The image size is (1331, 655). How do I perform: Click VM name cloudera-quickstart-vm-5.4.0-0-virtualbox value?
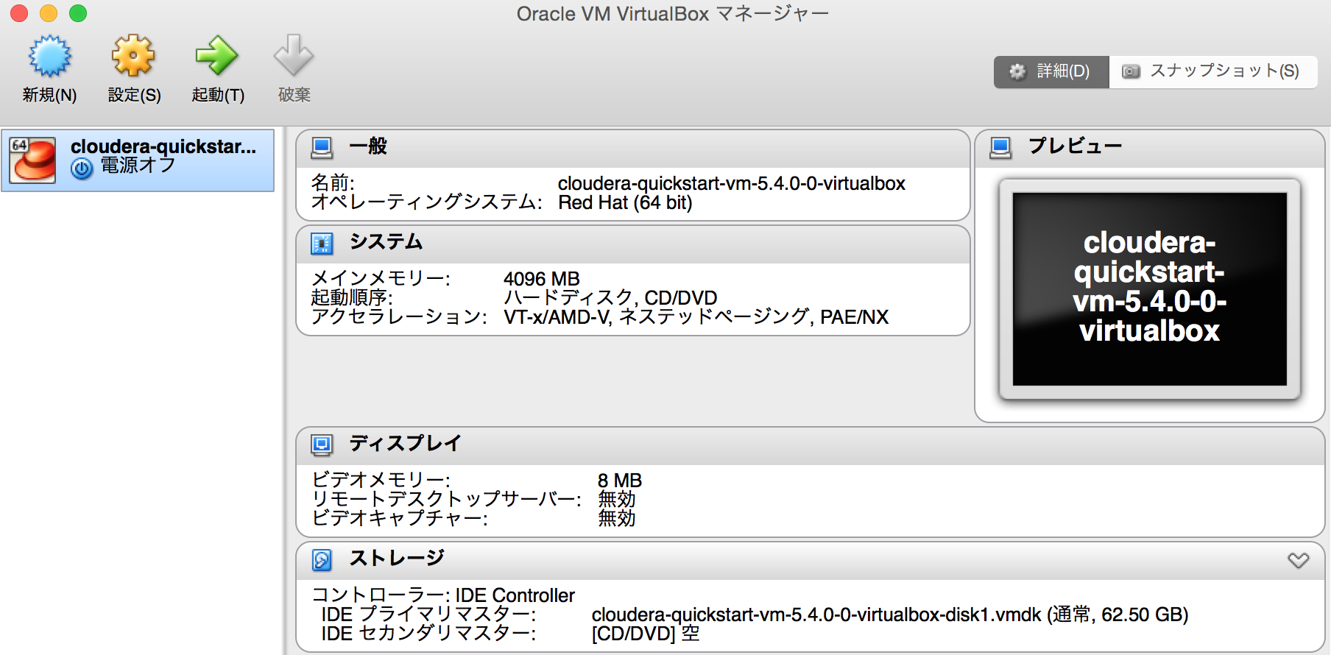click(732, 183)
